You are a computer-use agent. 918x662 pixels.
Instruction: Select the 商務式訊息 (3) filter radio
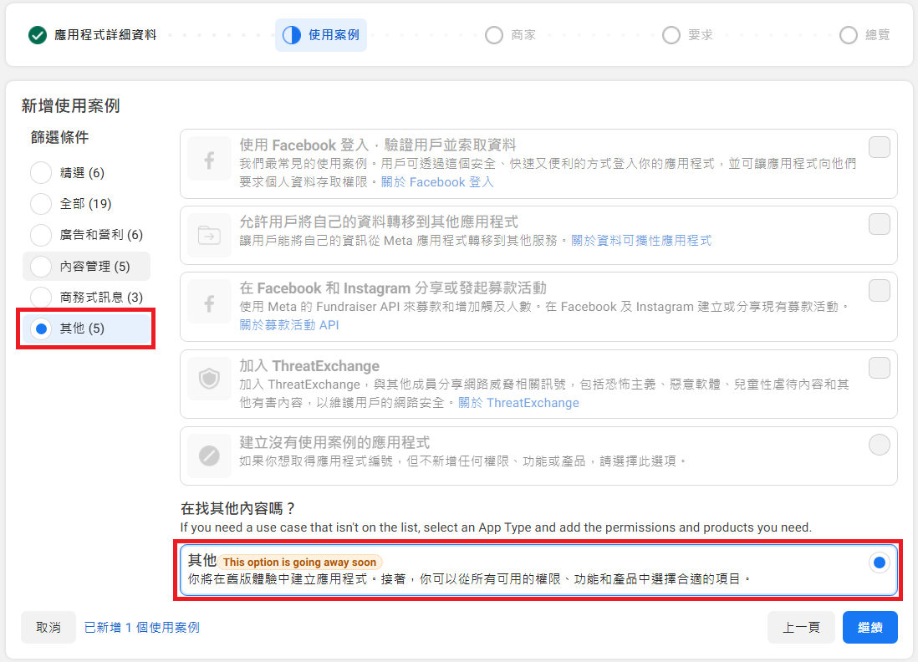point(41,298)
